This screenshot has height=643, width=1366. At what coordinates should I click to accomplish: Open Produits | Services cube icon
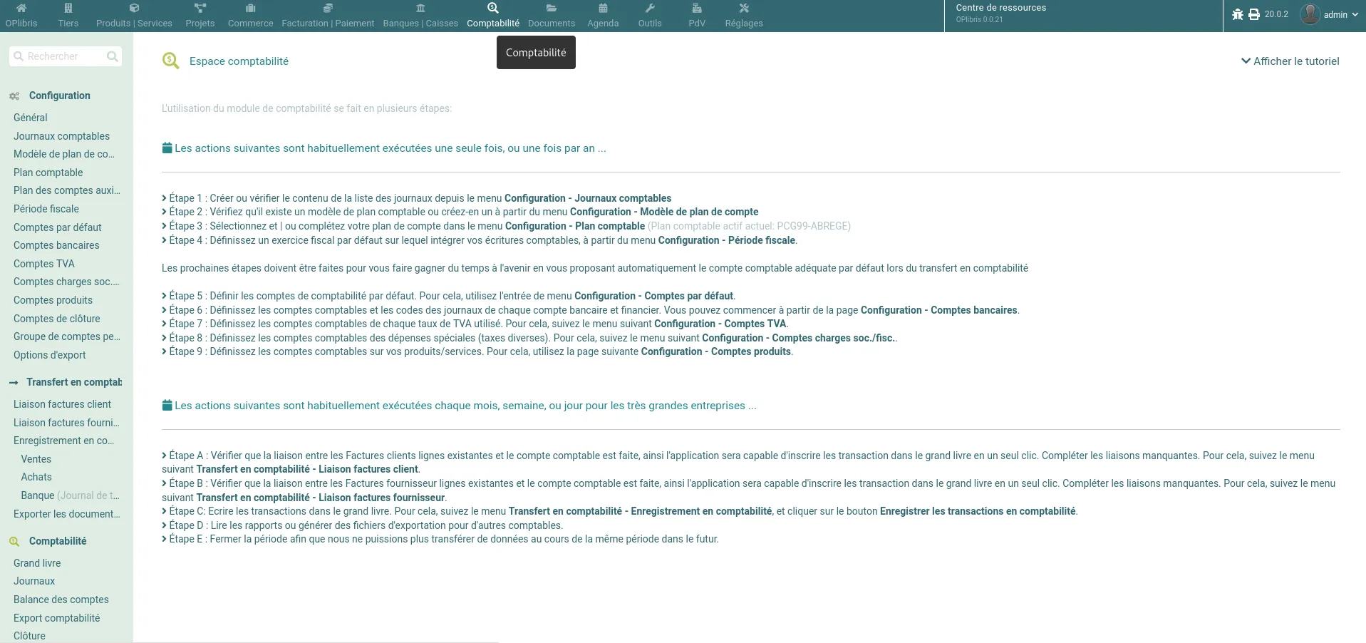(x=134, y=9)
